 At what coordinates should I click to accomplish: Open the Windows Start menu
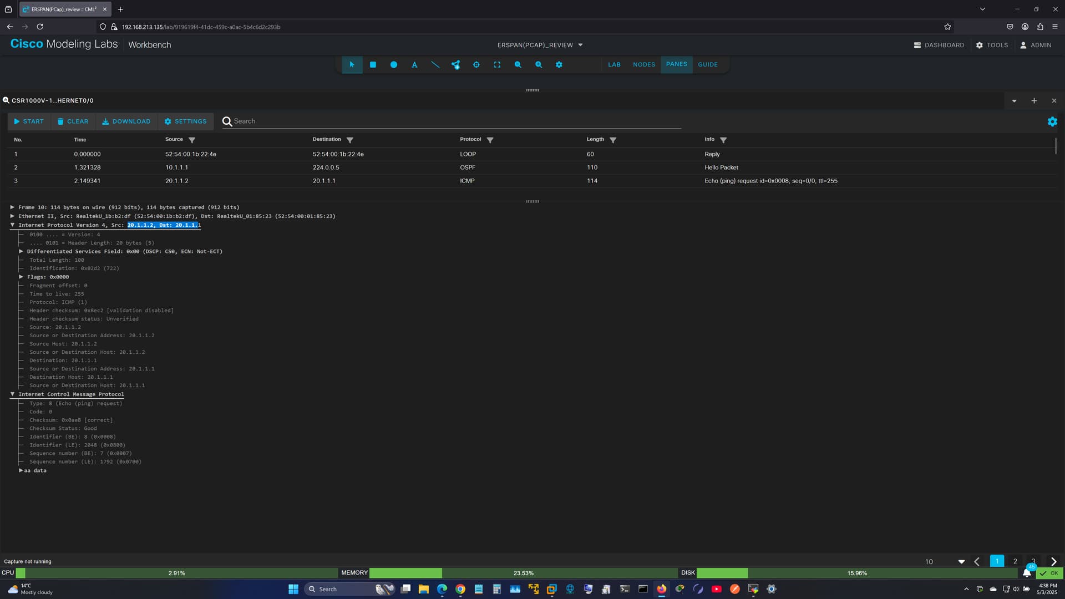click(x=293, y=589)
